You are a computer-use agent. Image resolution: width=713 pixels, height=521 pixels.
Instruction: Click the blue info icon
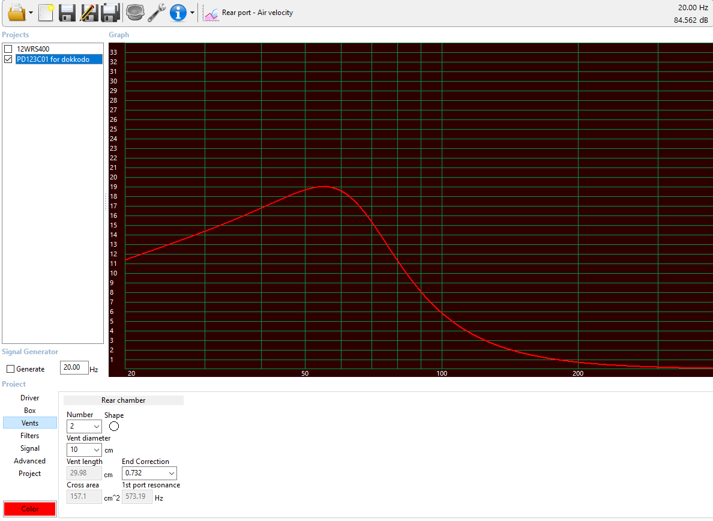click(x=178, y=13)
